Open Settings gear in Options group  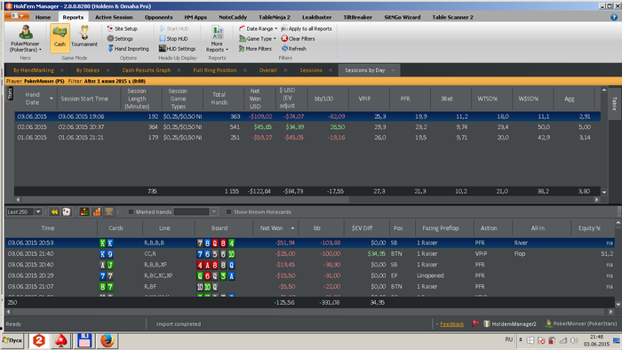[x=120, y=38]
